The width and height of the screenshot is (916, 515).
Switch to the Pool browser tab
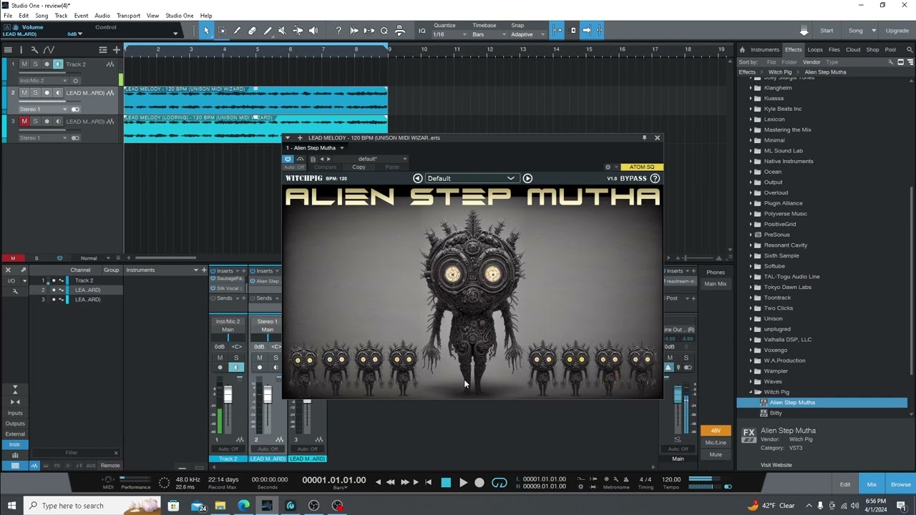click(890, 50)
